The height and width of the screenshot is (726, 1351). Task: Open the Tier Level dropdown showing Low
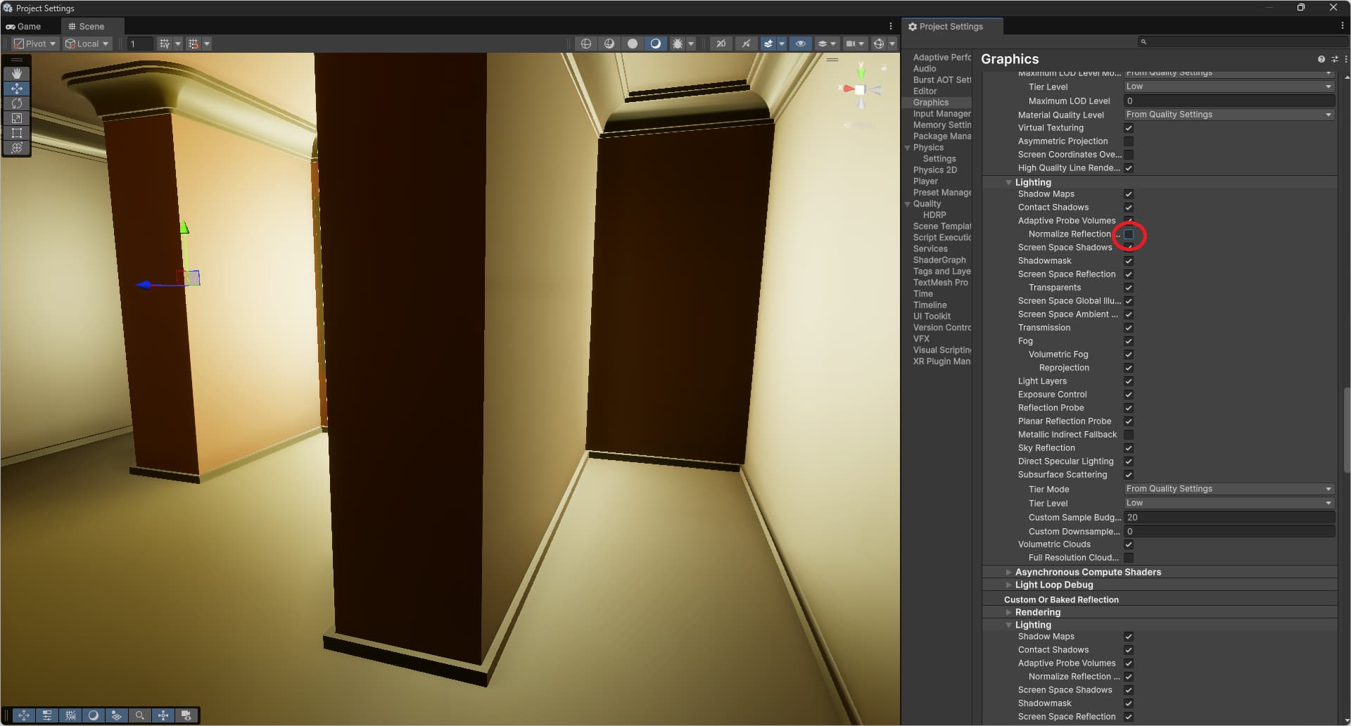[1227, 86]
